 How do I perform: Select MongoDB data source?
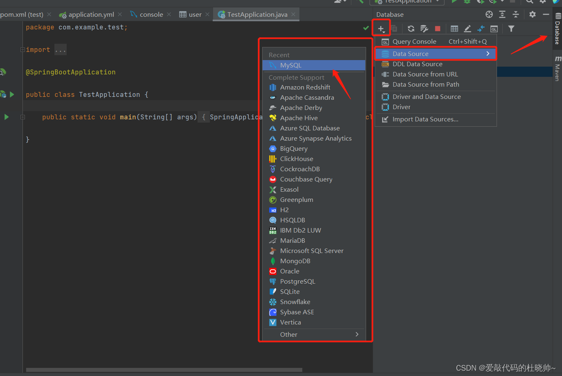pyautogui.click(x=314, y=261)
